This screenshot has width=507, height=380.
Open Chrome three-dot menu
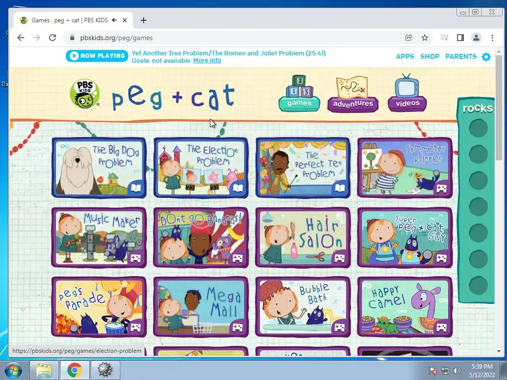[x=492, y=38]
